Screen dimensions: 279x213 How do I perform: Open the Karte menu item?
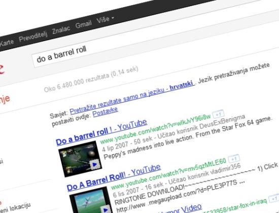click(7, 43)
